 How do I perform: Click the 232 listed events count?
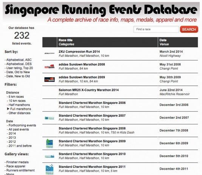tap(22, 36)
